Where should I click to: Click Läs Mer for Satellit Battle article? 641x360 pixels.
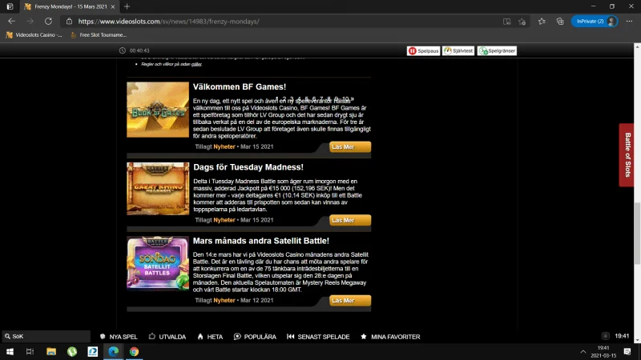[x=350, y=301]
